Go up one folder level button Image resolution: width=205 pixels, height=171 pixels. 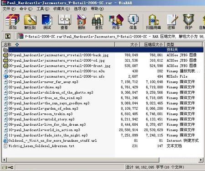8,36
